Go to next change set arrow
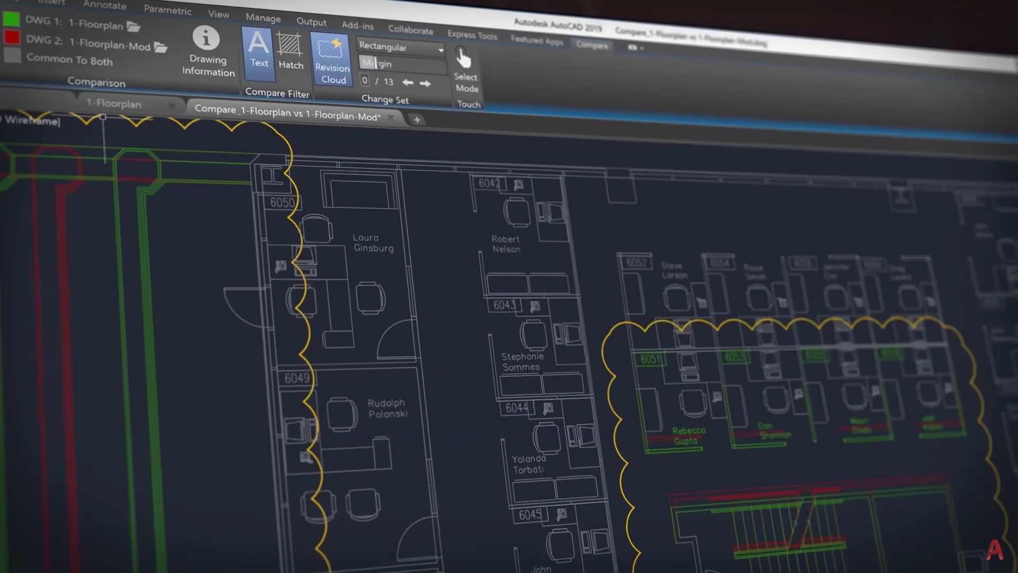1018x573 pixels. pos(425,83)
